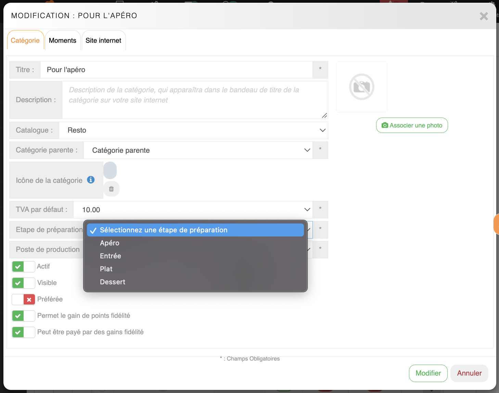The height and width of the screenshot is (393, 499).
Task: Enable the Préférée switch
Action: coord(23,299)
